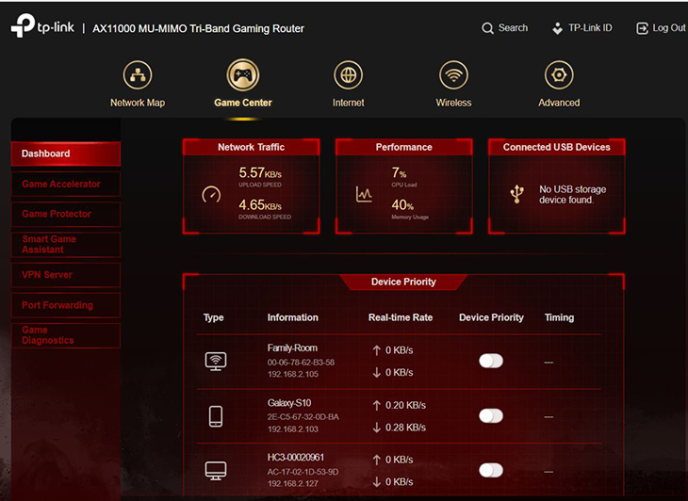Click the Family-Room wireless display icon
This screenshot has height=501, width=688.
click(x=216, y=362)
